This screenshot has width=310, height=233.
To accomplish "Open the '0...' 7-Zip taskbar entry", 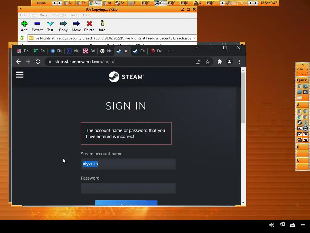I will 186,3.
